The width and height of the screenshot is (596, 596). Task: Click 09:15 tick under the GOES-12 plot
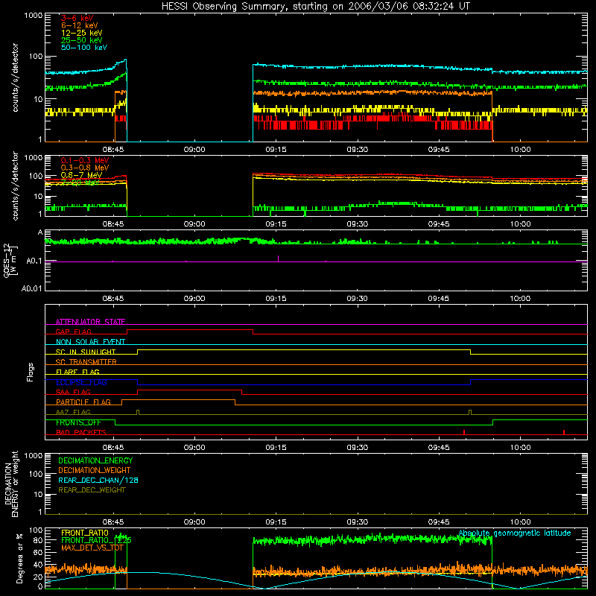(x=276, y=299)
